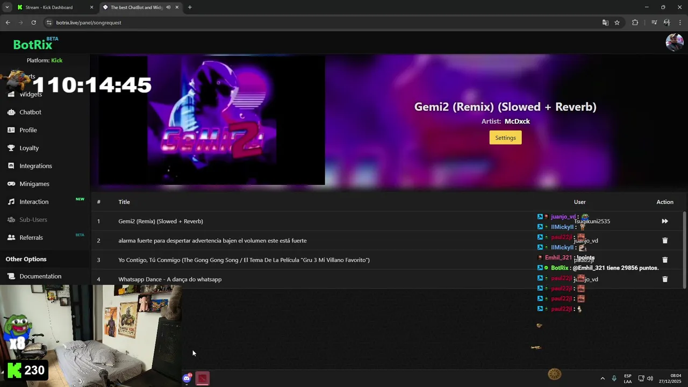Select the Whatsapp Dance title text
Screen dimensions: 688x387
click(x=170, y=279)
